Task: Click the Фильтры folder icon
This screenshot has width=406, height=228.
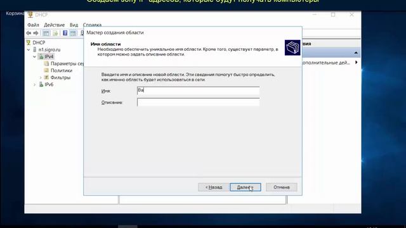Action: pos(46,77)
